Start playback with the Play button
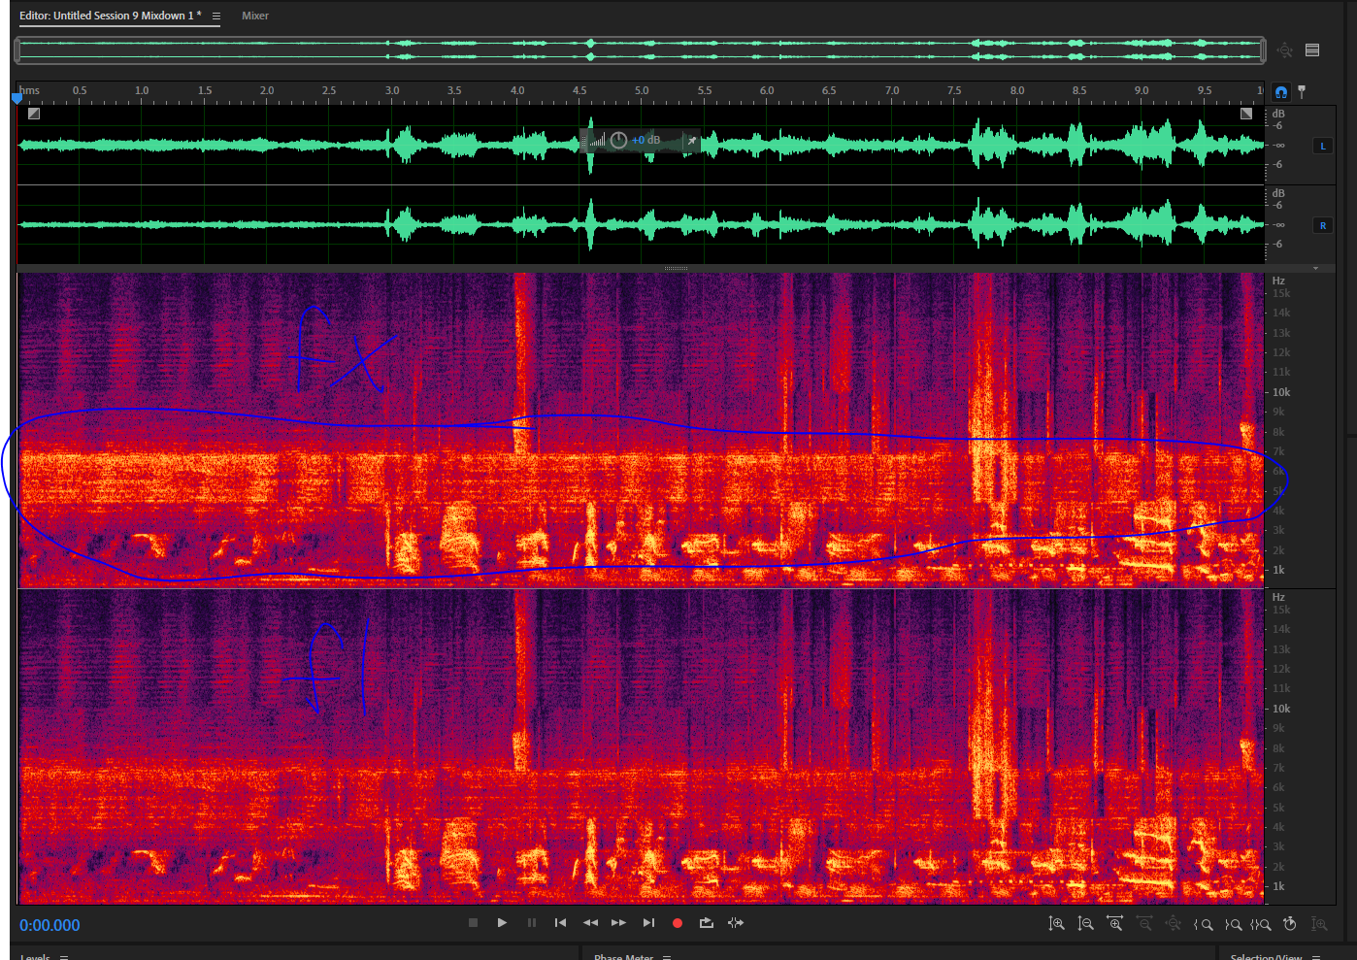The width and height of the screenshot is (1357, 960). tap(502, 923)
